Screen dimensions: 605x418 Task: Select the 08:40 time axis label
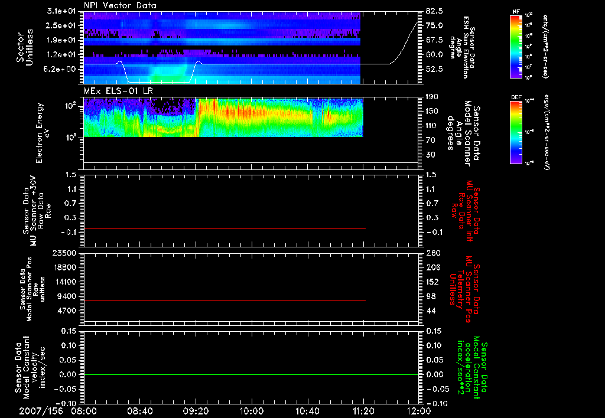[x=140, y=411]
